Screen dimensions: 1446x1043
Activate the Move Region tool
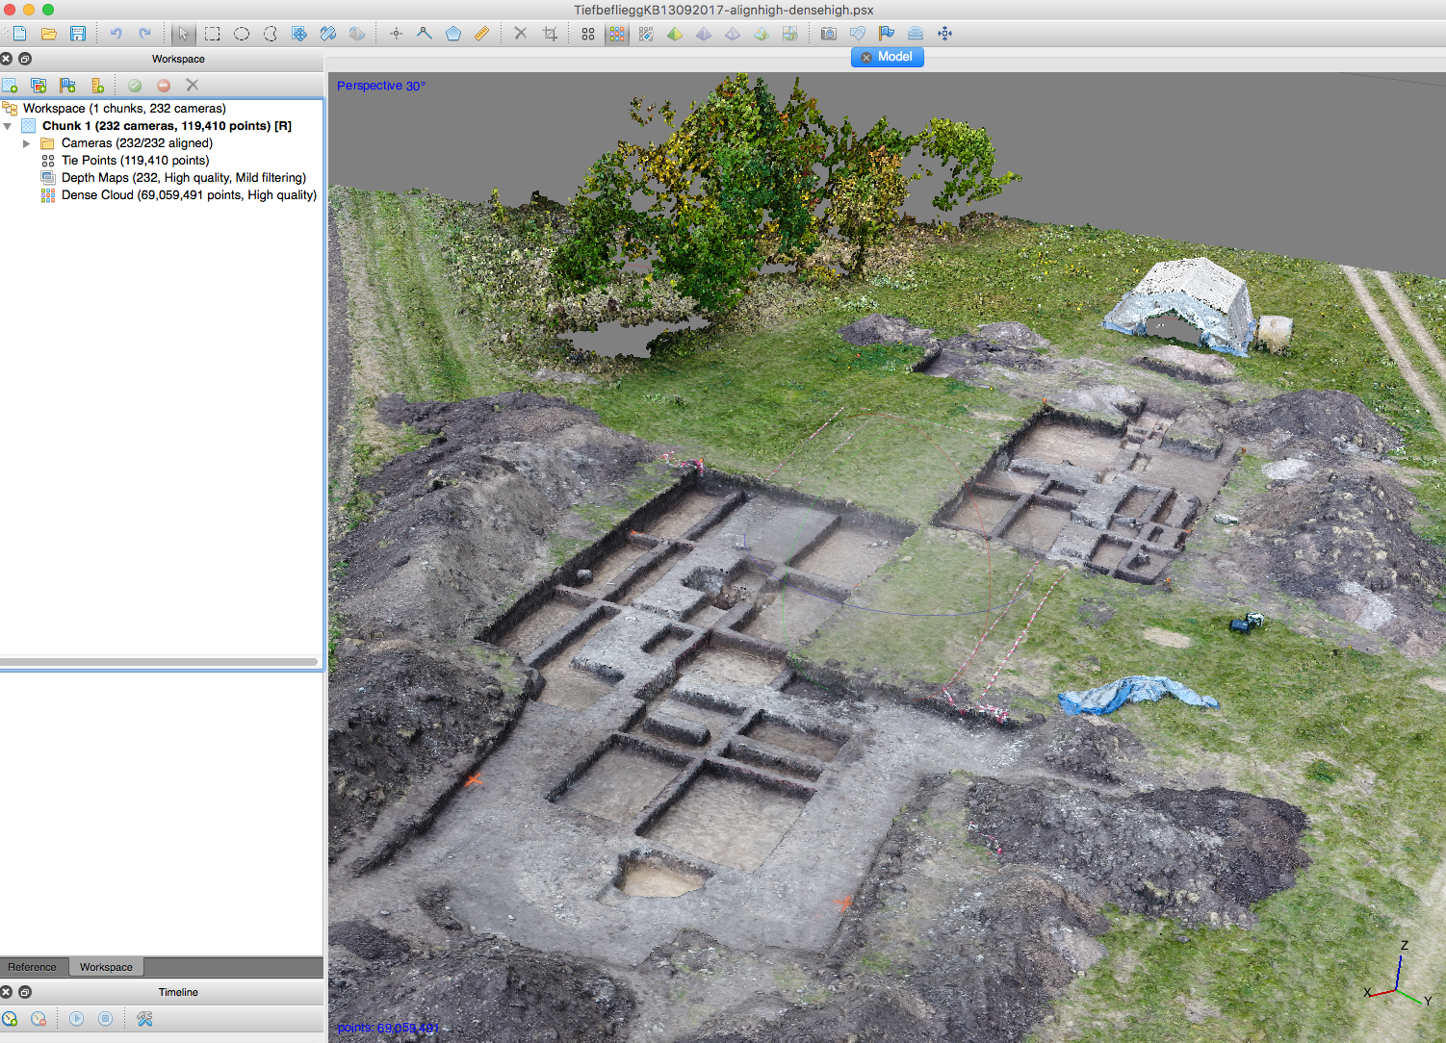click(x=299, y=34)
